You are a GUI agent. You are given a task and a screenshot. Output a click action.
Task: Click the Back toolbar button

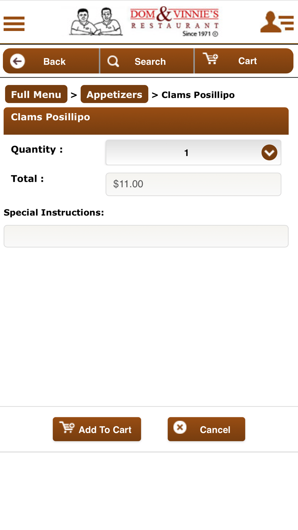tap(51, 61)
